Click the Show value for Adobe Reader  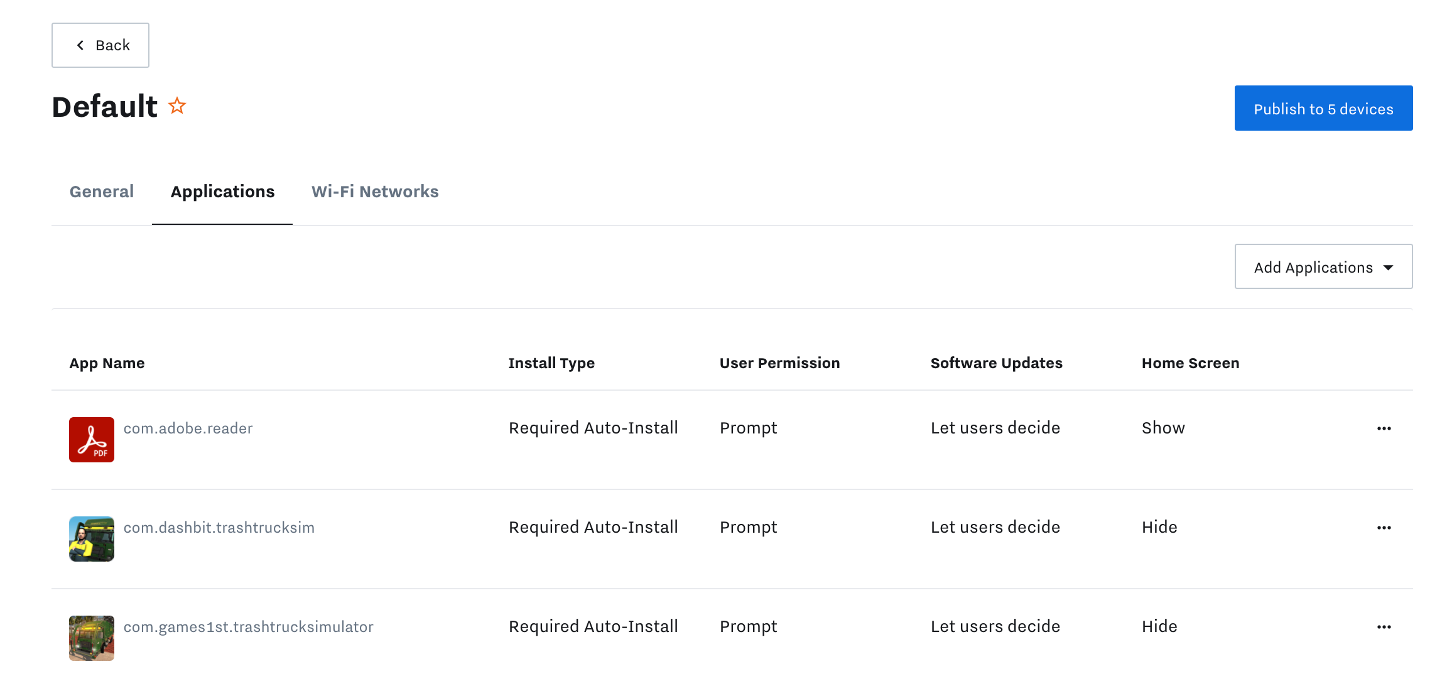(x=1162, y=428)
